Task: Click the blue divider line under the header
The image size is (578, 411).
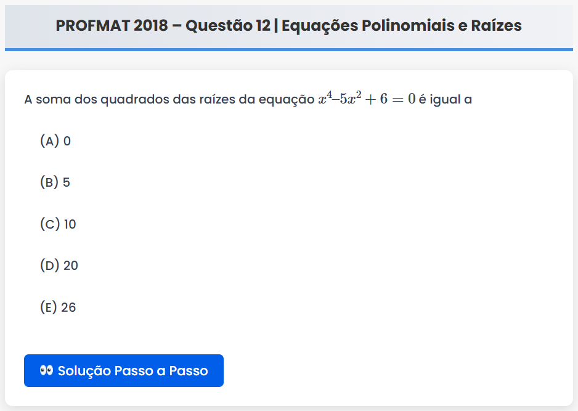Action: coord(289,49)
